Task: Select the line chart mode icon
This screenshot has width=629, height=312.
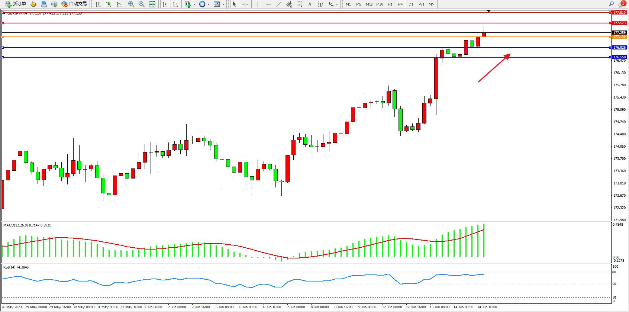Action: [119, 4]
